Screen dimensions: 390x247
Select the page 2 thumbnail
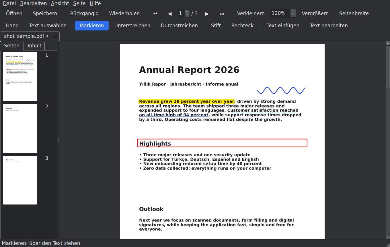[x=20, y=128]
